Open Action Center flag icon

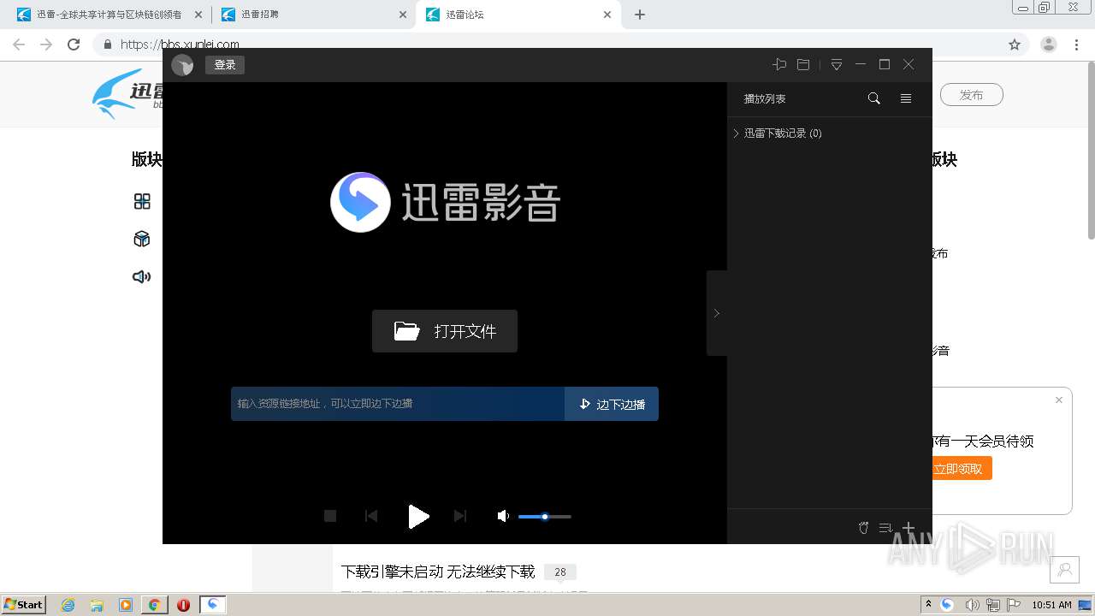[1014, 604]
